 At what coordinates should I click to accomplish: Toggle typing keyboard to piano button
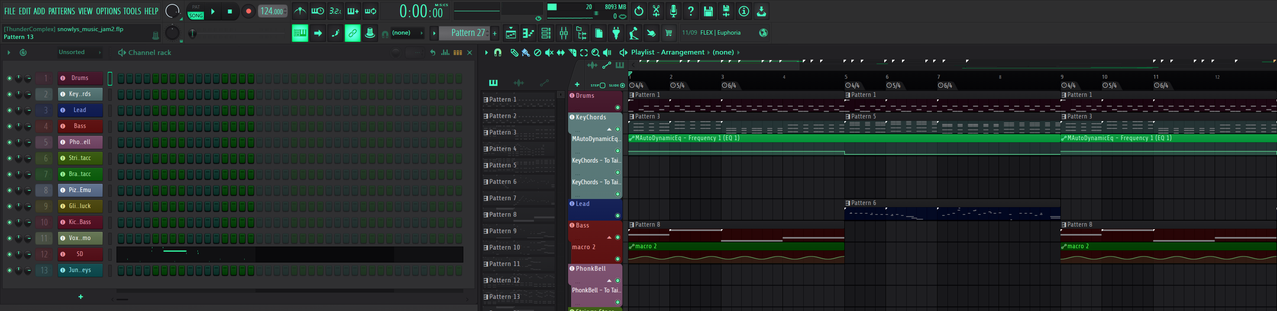(x=300, y=33)
